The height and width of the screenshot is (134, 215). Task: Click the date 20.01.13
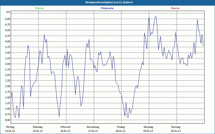coord(176,131)
